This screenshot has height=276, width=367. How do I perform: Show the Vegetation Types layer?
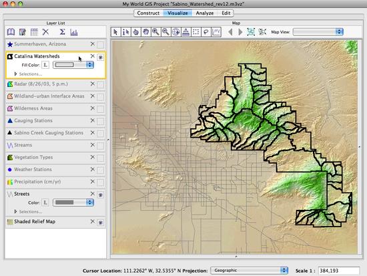click(100, 158)
